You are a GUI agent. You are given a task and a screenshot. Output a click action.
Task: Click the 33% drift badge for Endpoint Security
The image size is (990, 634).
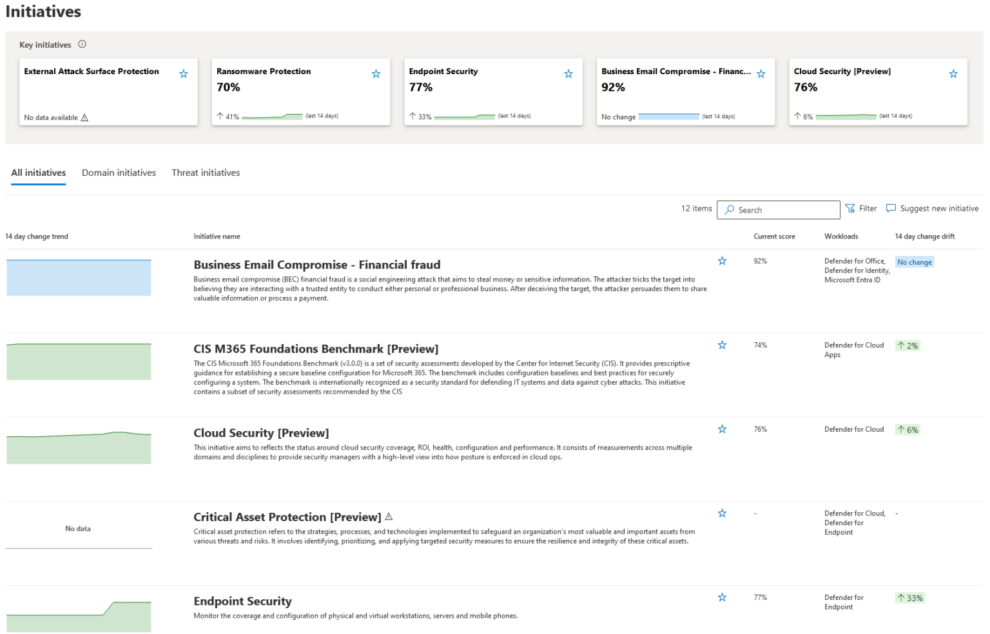910,598
